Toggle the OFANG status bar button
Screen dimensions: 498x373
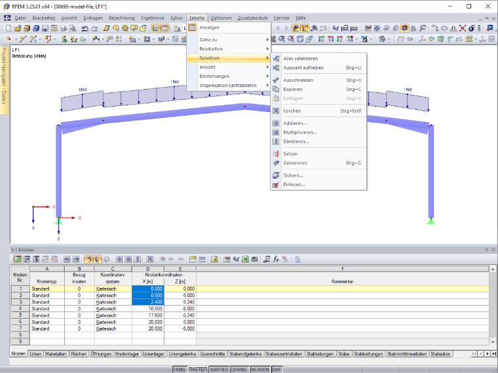pos(239,370)
